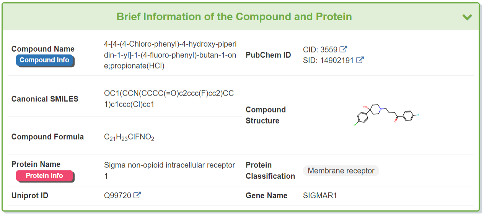Collapse the Brief Information panel chevron
484x215 pixels.
[x=467, y=17]
